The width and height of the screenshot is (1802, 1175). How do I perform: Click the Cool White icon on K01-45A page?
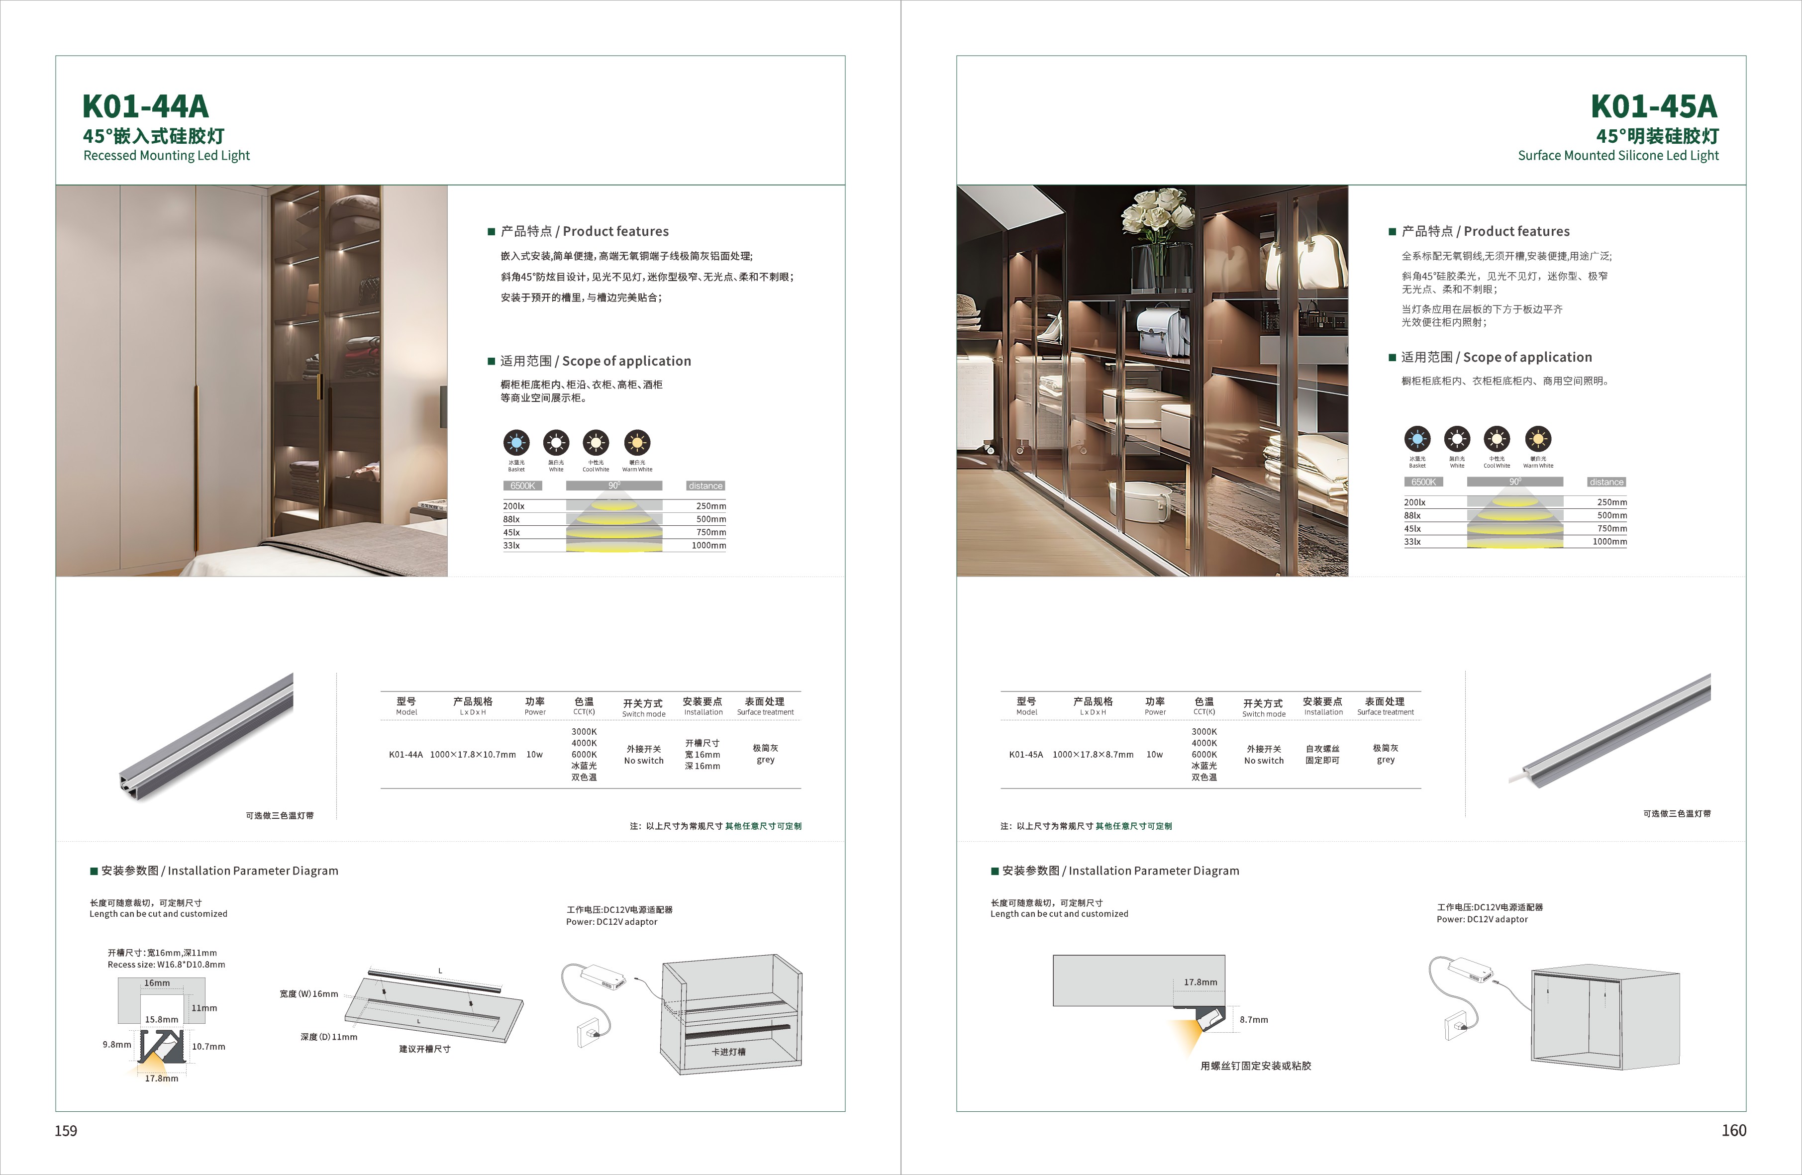pos(1497,438)
